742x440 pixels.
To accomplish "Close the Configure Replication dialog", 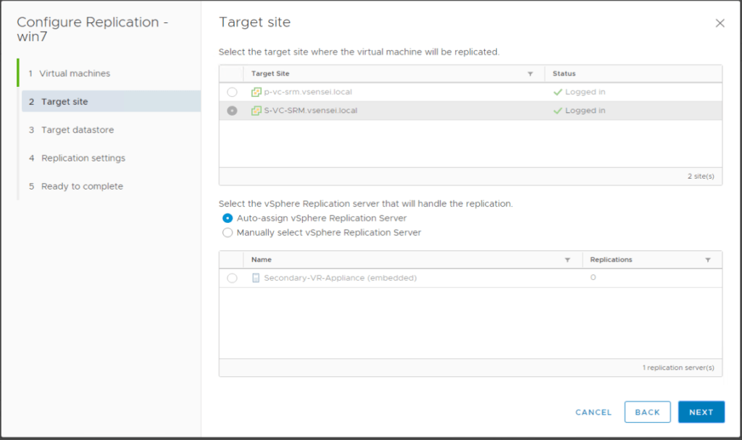I will (720, 23).
